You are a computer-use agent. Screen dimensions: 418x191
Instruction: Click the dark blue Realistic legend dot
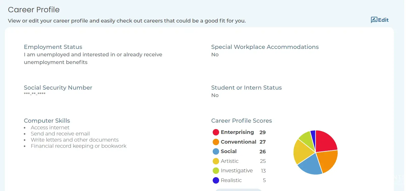point(216,180)
